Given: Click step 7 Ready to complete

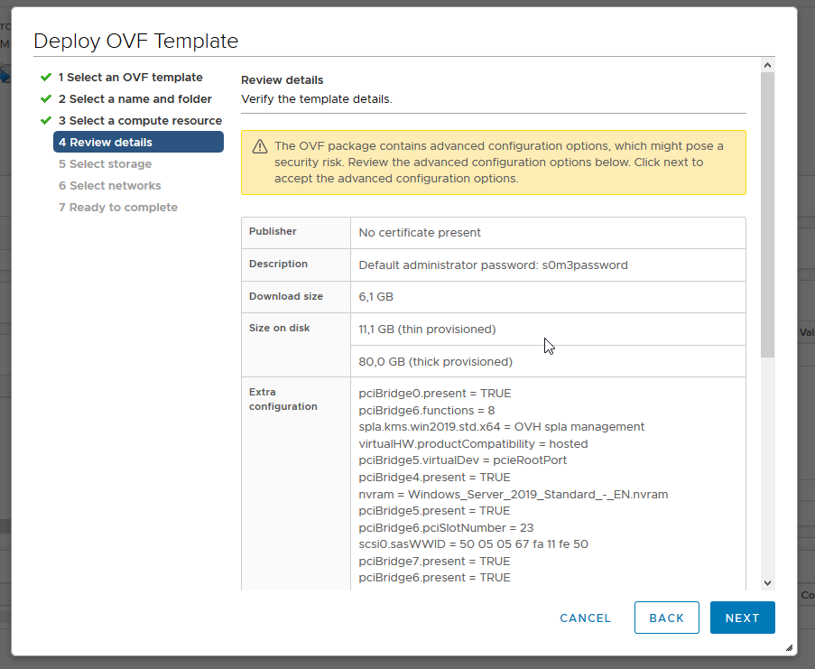Looking at the screenshot, I should coord(118,208).
